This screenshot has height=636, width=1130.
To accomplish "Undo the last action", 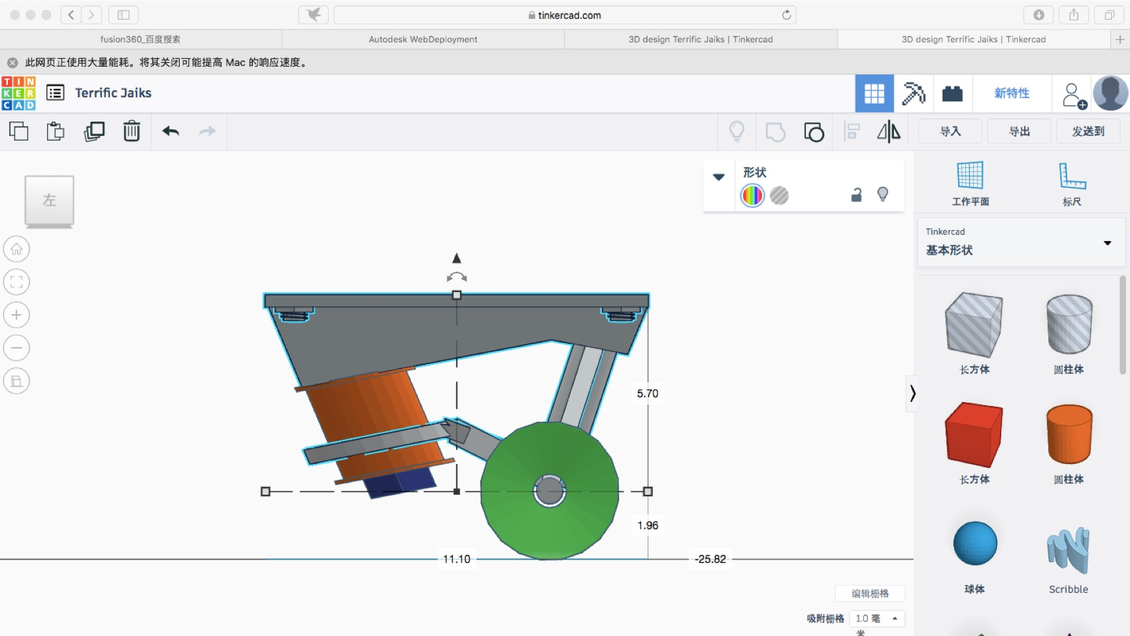I will [x=171, y=131].
